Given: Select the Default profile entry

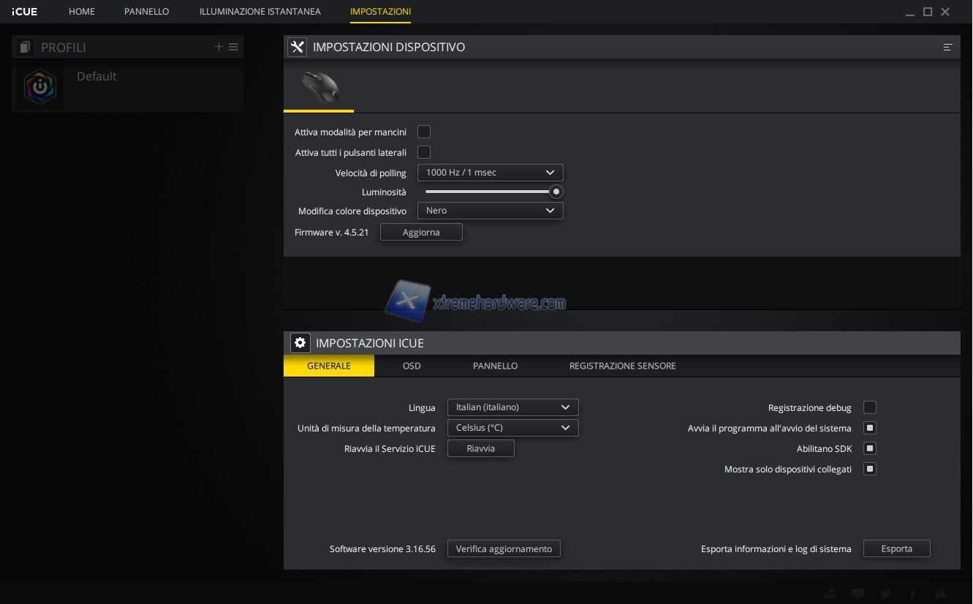Looking at the screenshot, I should pyautogui.click(x=96, y=77).
